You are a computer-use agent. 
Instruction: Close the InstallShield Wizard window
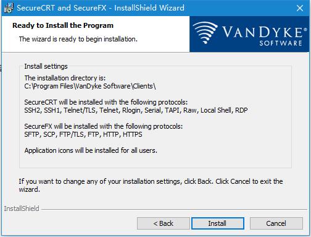tap(300, 8)
